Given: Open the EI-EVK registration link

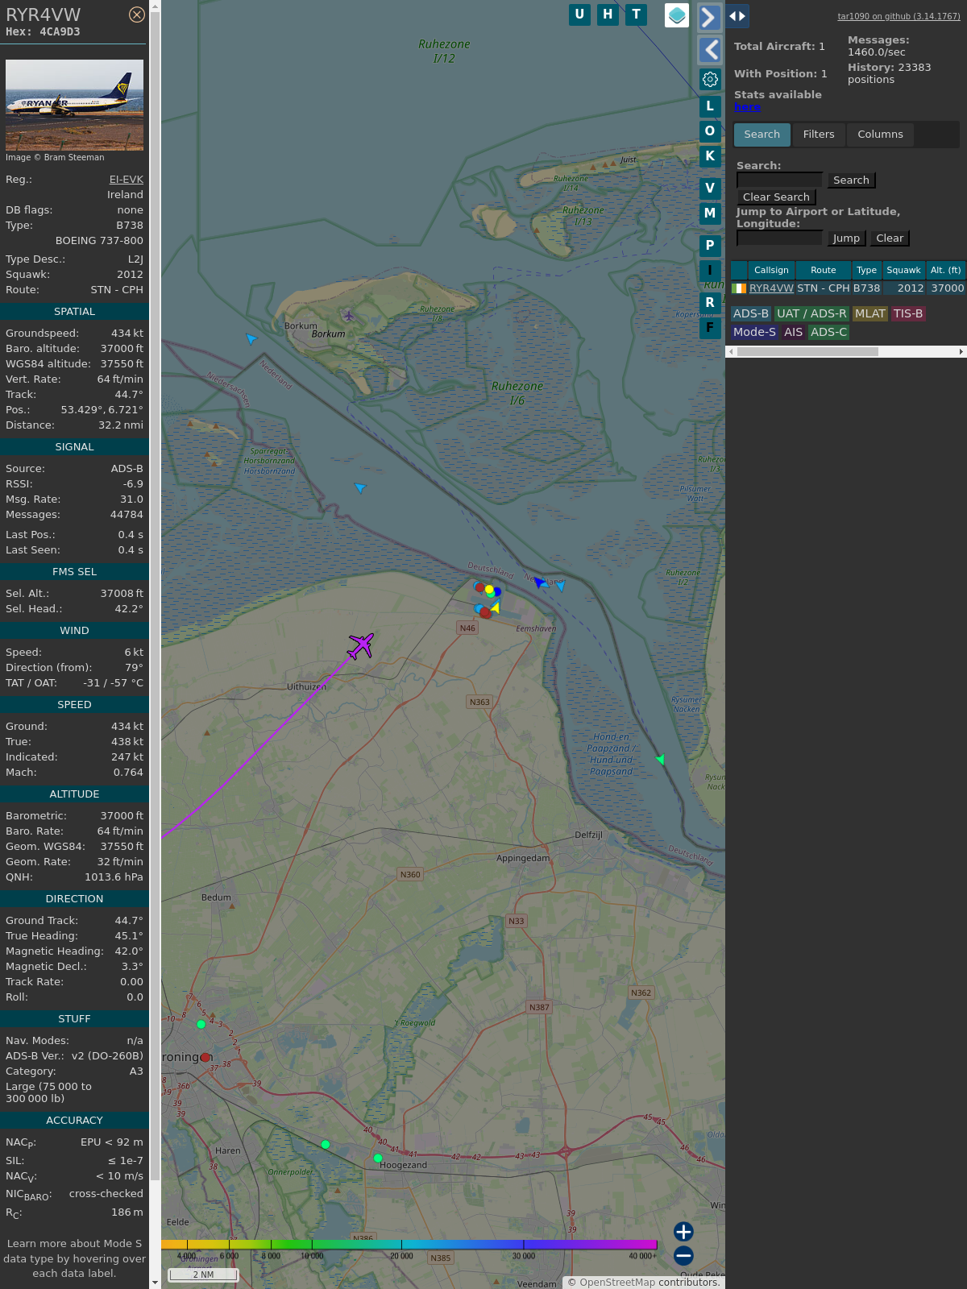Looking at the screenshot, I should (x=127, y=180).
